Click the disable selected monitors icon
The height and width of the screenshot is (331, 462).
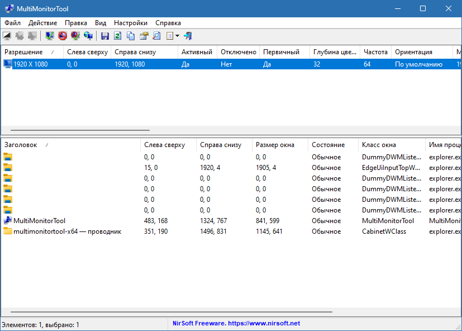click(63, 36)
